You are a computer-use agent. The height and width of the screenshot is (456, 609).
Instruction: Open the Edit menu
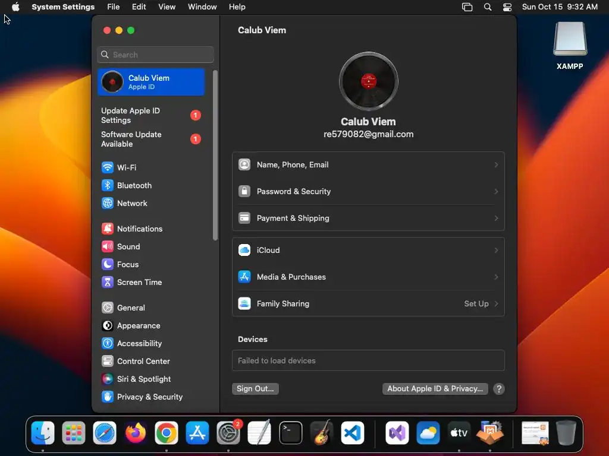point(139,7)
